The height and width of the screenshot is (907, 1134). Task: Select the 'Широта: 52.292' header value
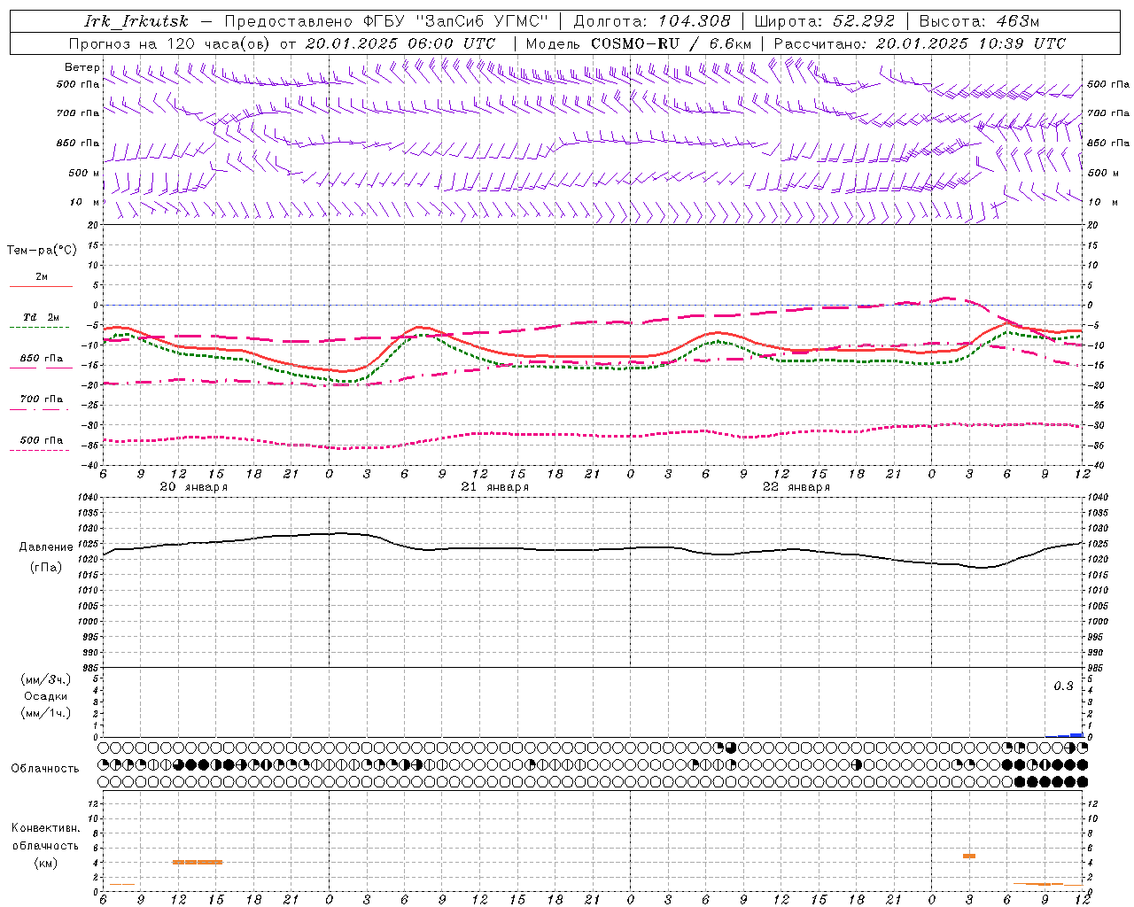[x=825, y=21]
